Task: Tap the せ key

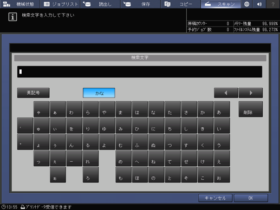Action: pyautogui.click(x=189, y=159)
